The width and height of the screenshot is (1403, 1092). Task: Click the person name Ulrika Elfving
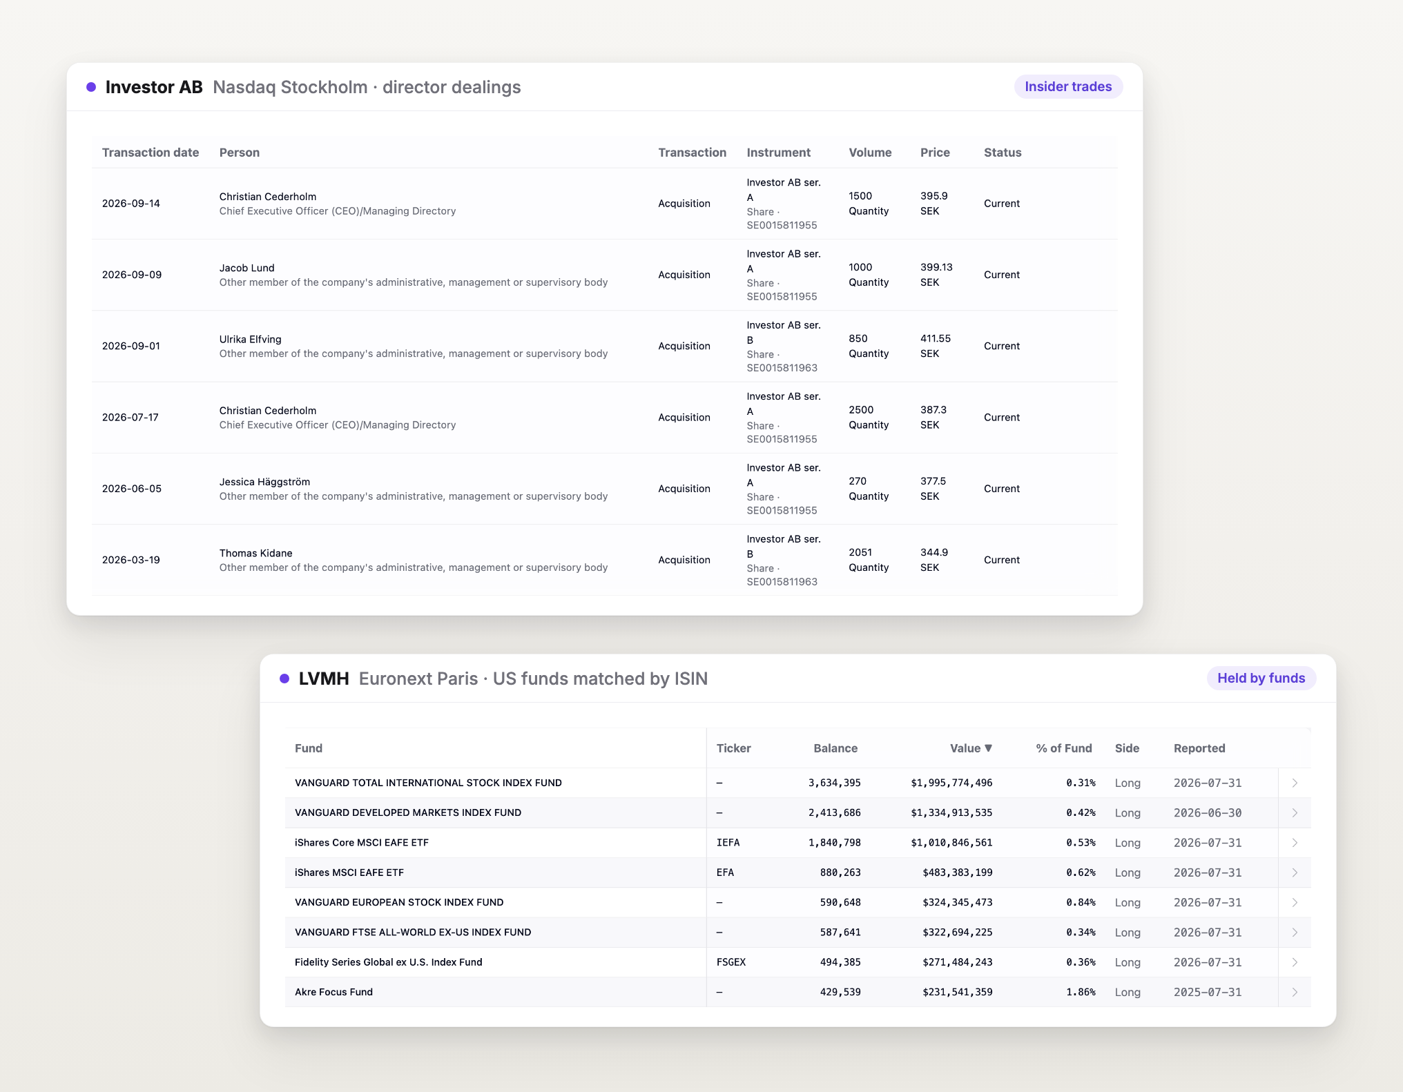click(x=251, y=340)
